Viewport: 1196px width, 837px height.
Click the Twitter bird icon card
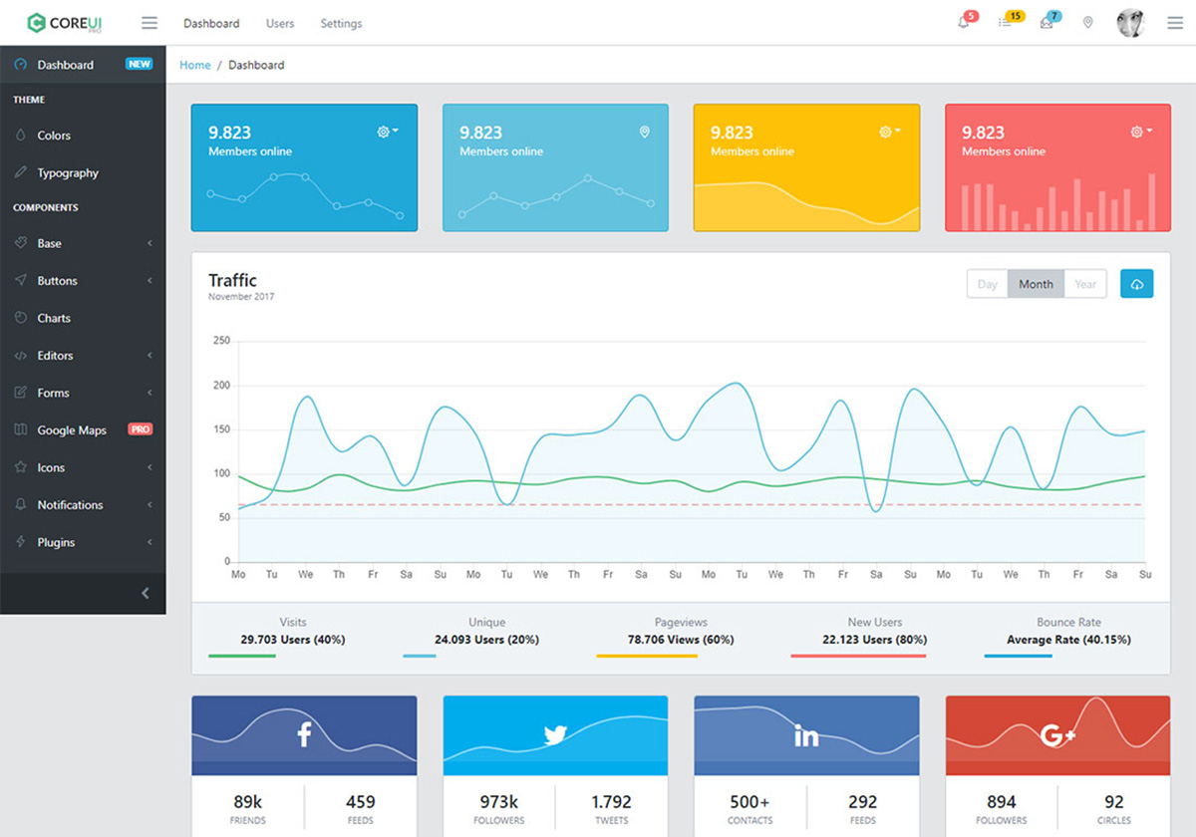pyautogui.click(x=555, y=735)
